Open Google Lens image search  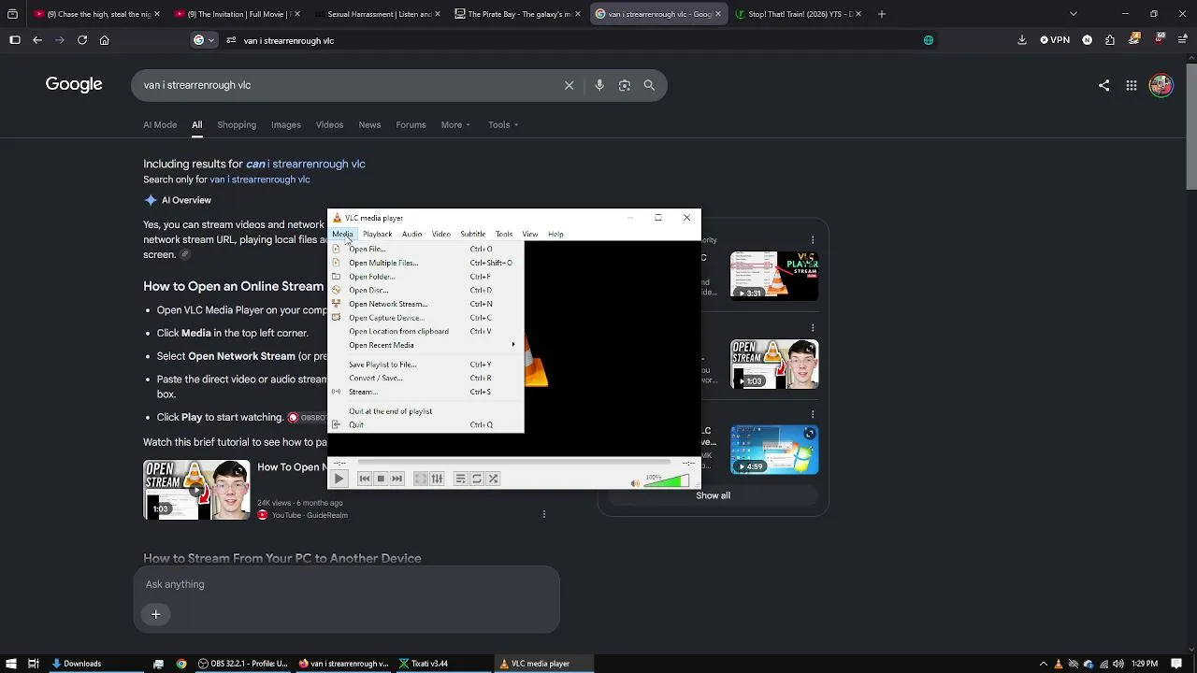[625, 85]
